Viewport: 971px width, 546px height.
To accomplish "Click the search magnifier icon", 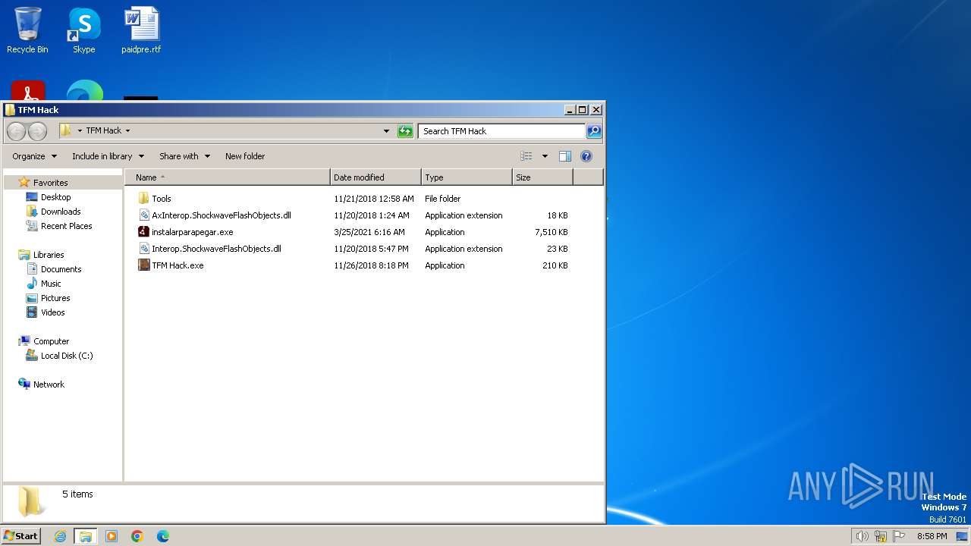I will click(x=594, y=131).
